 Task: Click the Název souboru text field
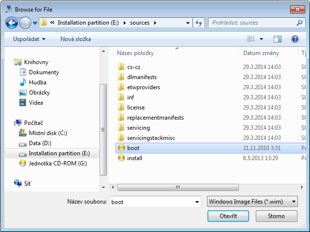coord(150,202)
